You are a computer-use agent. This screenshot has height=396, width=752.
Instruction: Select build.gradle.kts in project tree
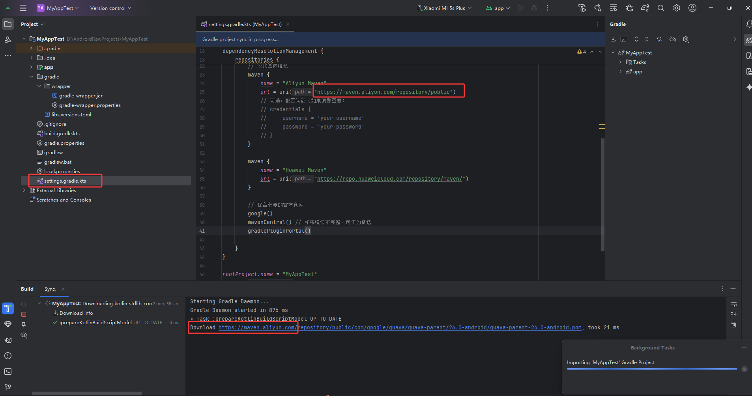(x=62, y=133)
